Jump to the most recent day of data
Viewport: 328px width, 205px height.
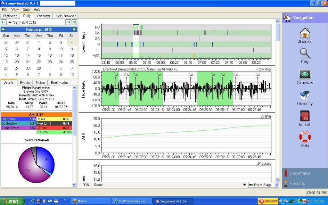pos(74,22)
